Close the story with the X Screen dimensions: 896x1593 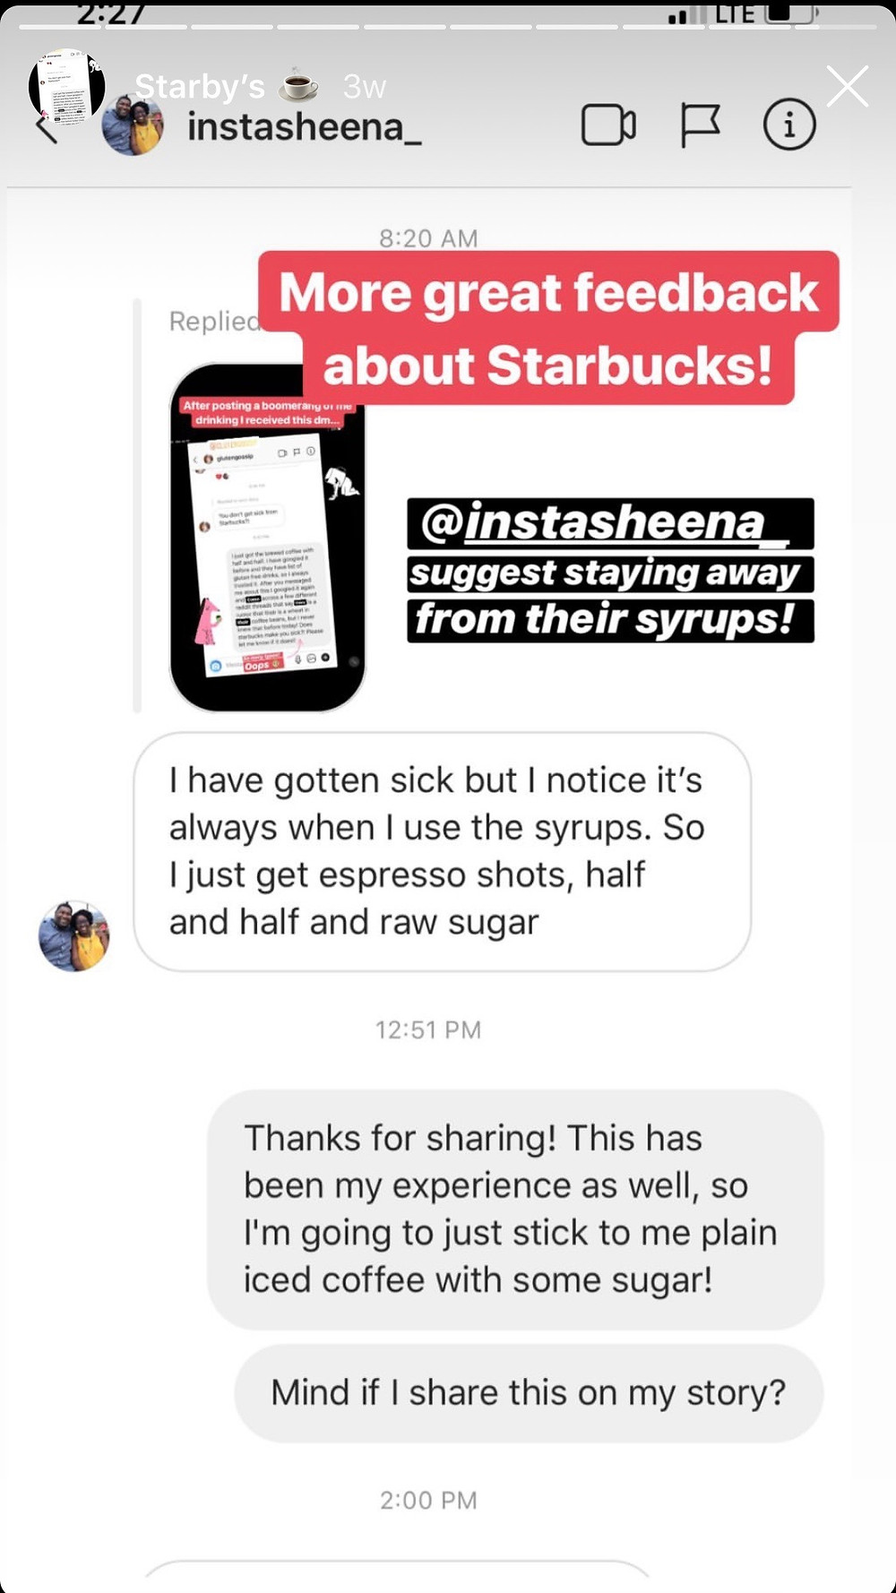tap(847, 87)
